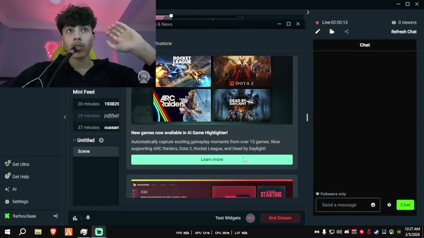Click Test Widgets
Screen dimensions: 424x238
tap(228, 218)
